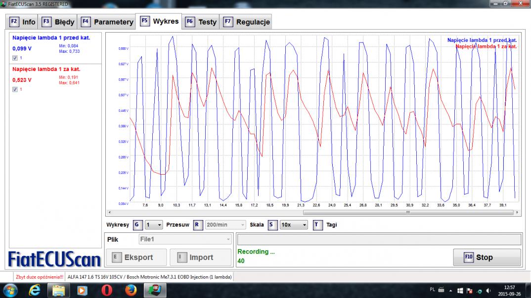Click the 0,523 V value
This screenshot has height=298, width=531.
22,80
